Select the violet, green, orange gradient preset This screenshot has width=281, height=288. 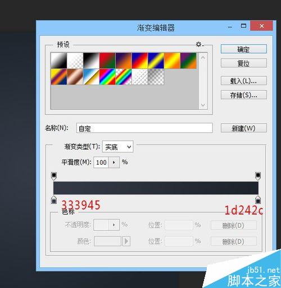[x=188, y=61]
